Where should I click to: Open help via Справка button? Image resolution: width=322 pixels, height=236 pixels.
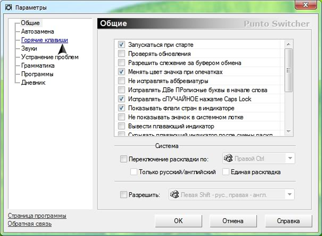[x=289, y=221]
